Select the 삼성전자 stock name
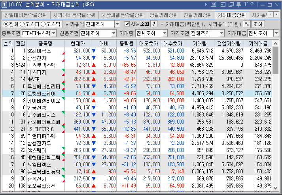 tap(37, 58)
